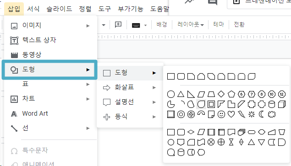Select the no-symbol shape

pos(191,114)
